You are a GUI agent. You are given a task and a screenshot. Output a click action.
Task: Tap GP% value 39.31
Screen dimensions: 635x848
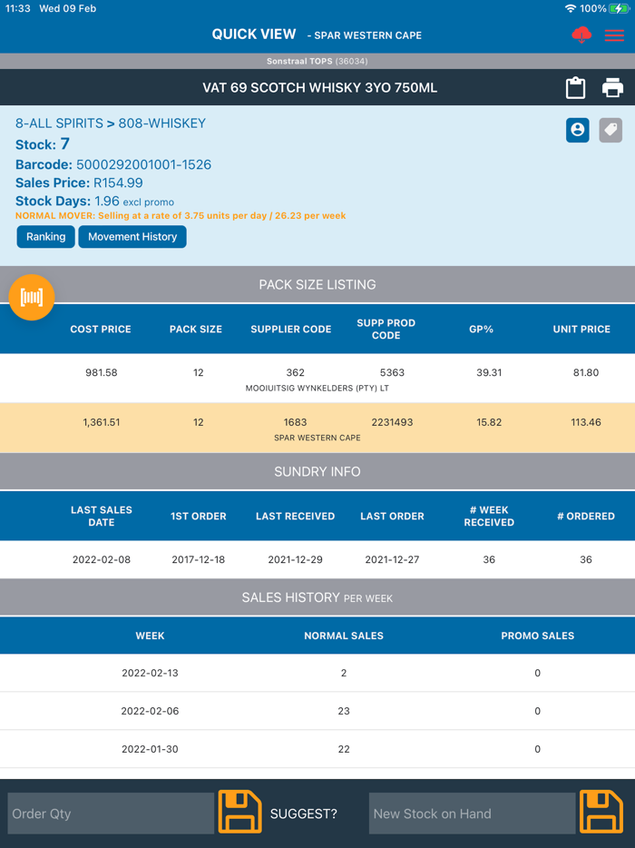[x=489, y=372]
